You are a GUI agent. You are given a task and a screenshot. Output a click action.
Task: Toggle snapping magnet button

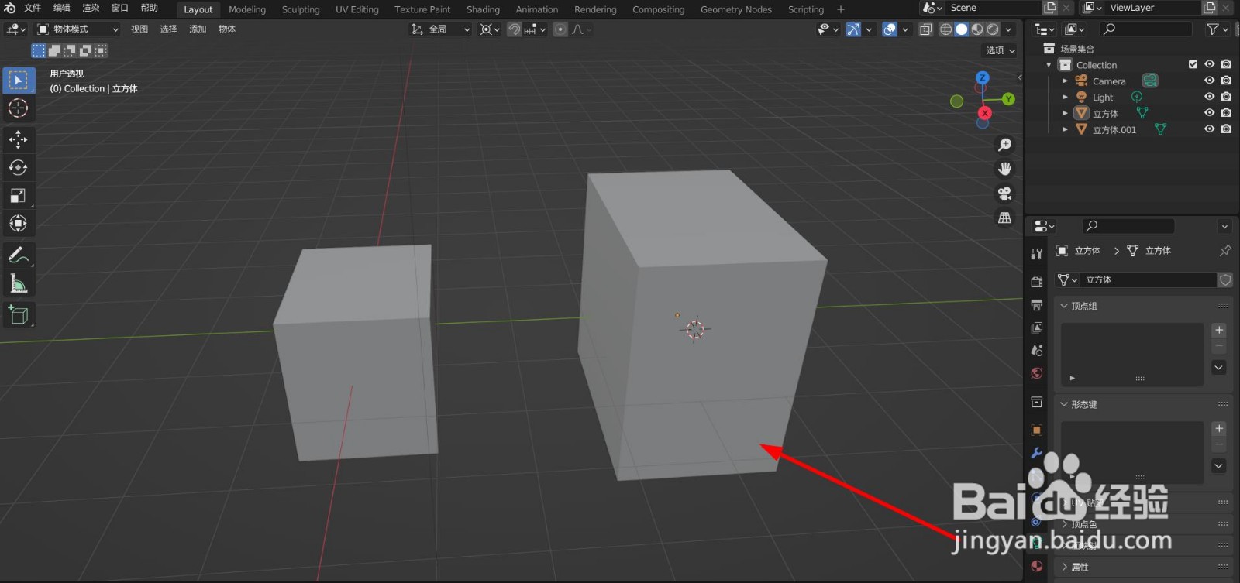514,29
